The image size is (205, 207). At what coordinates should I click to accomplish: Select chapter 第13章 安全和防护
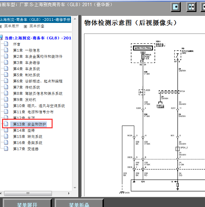(x=28, y=124)
